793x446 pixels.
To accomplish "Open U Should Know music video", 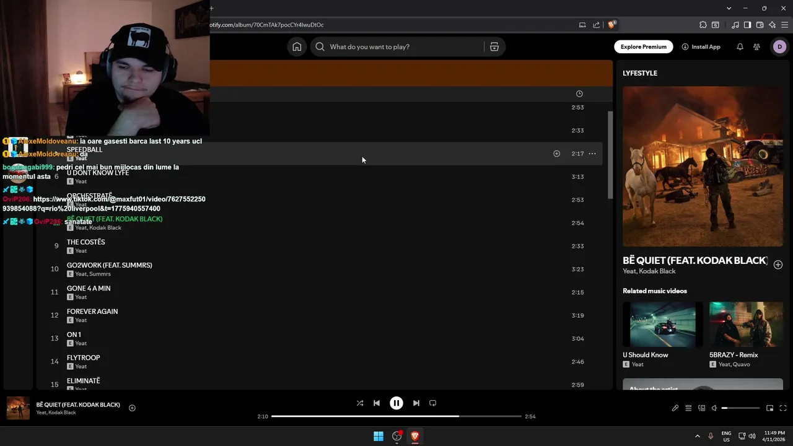I will point(663,324).
